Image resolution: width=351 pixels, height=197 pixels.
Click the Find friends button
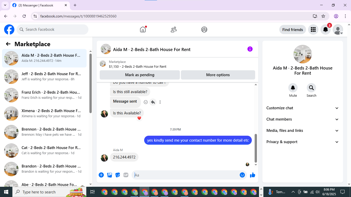tap(293, 29)
